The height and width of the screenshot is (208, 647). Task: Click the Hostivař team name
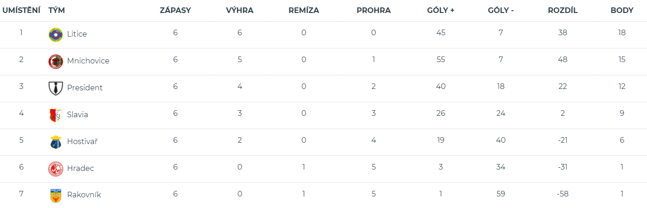[x=82, y=141]
